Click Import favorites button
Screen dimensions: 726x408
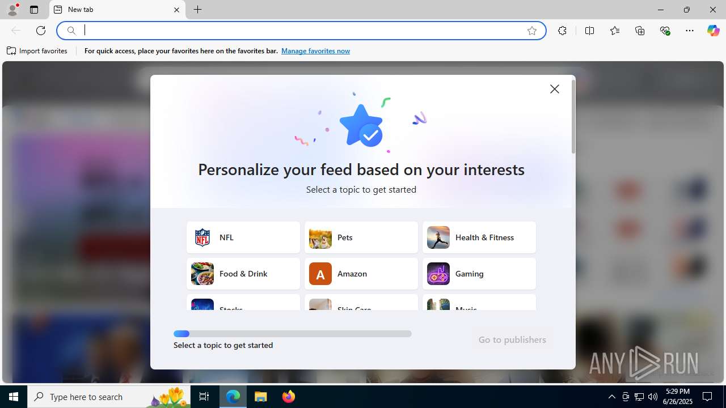[37, 51]
